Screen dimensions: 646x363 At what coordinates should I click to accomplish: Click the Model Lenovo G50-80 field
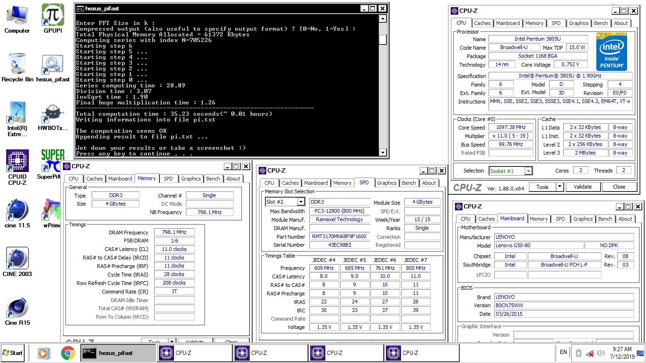[538, 245]
